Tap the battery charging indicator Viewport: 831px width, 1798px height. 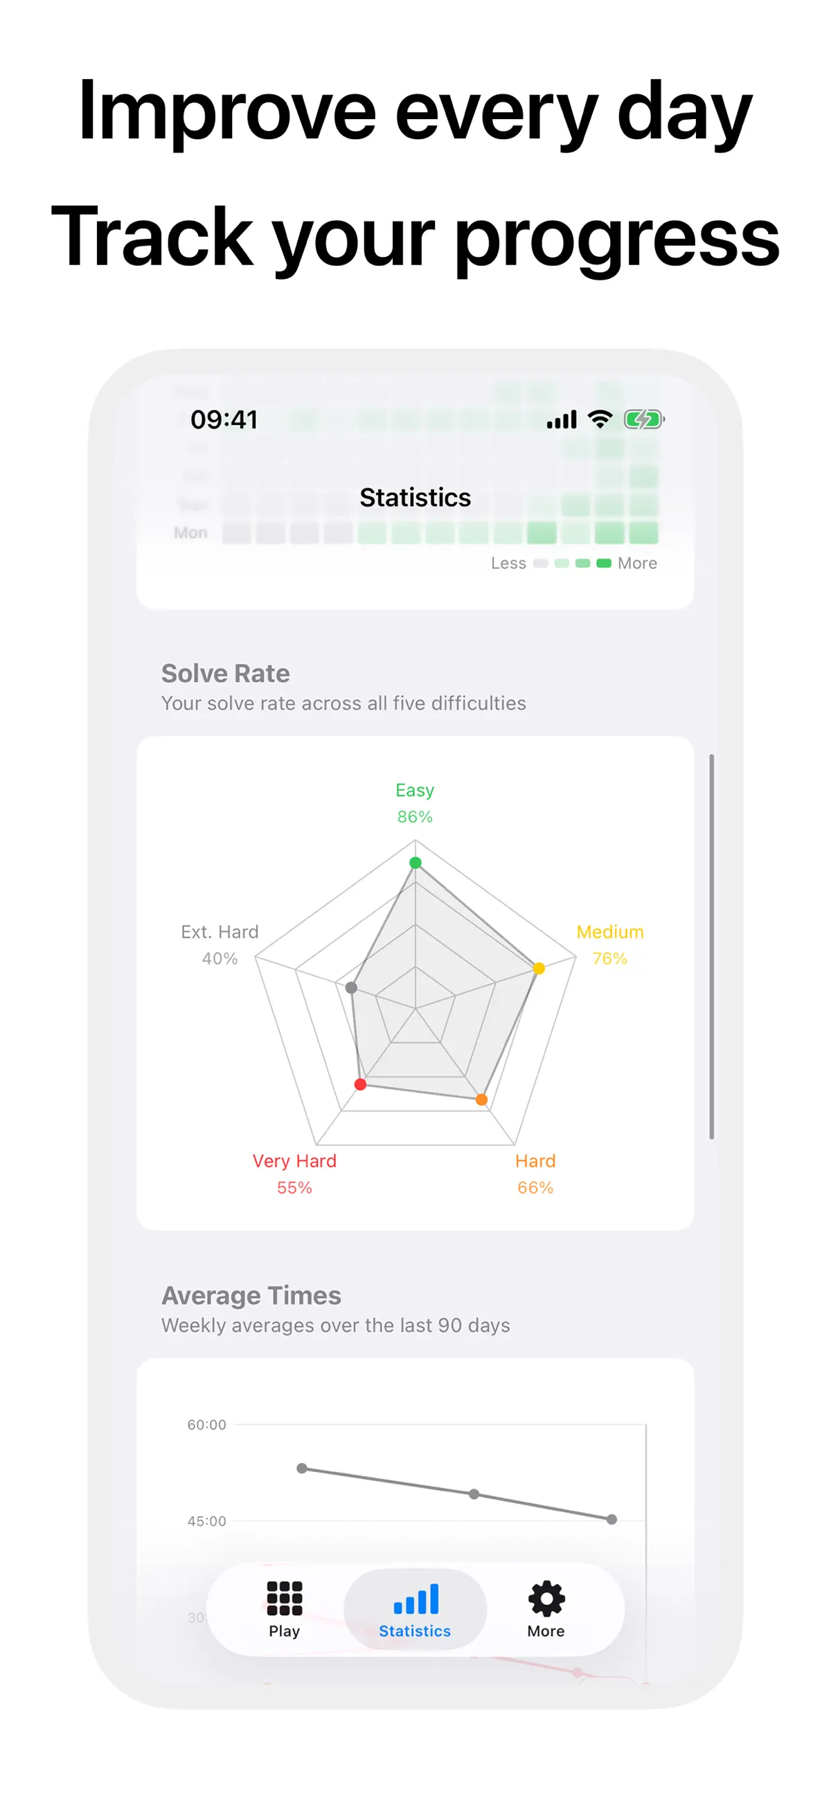[x=644, y=419]
